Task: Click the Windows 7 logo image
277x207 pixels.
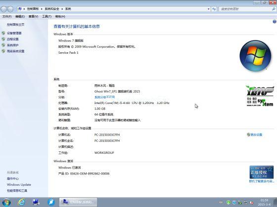Action: coord(255,56)
